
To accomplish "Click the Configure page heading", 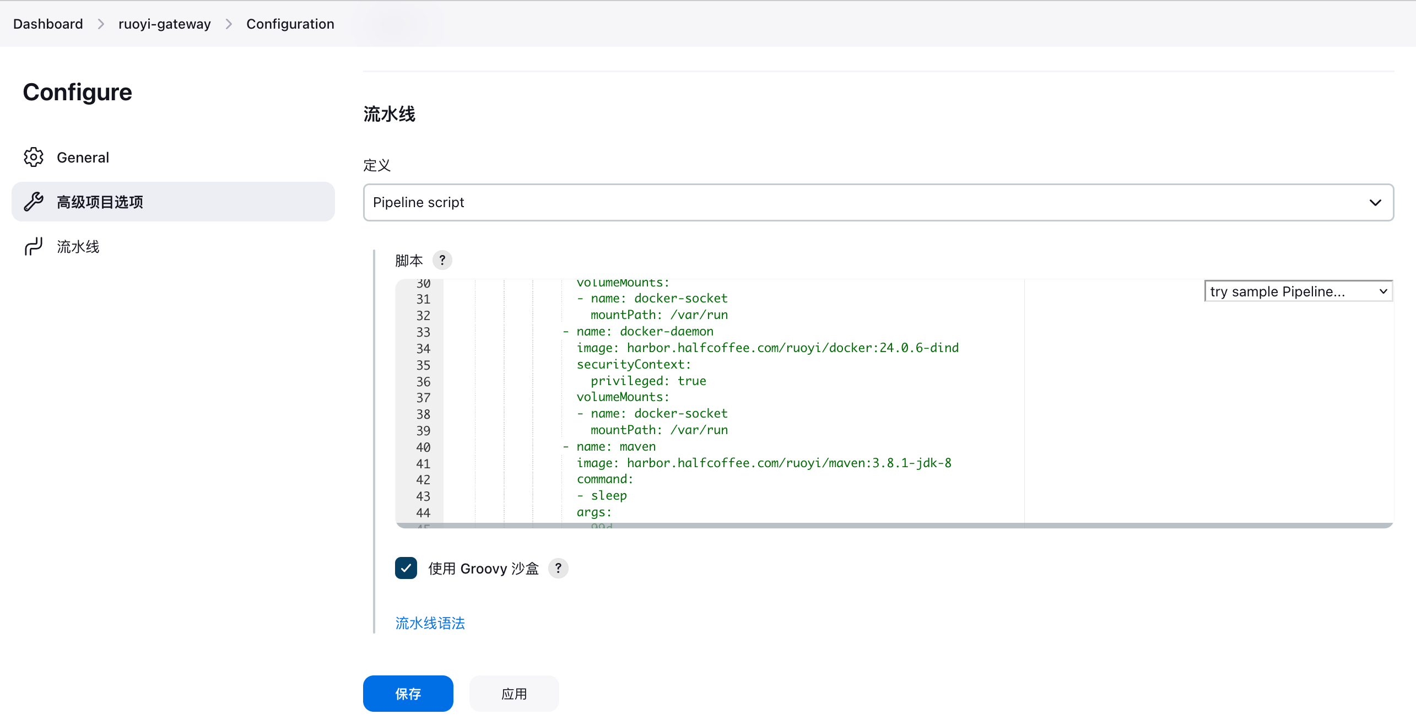I will (x=77, y=92).
